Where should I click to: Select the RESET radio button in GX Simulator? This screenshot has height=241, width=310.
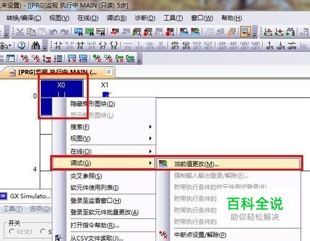coord(12,232)
